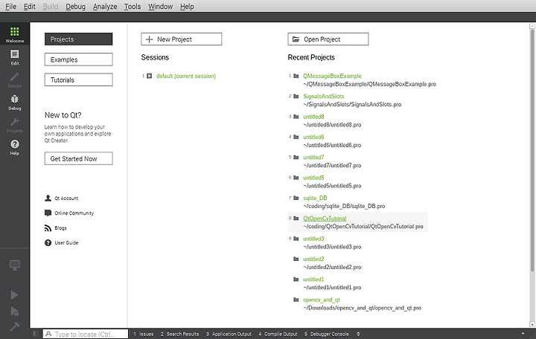Click folder icon beside untitled3
This screenshot has height=339, width=536.
(x=296, y=239)
